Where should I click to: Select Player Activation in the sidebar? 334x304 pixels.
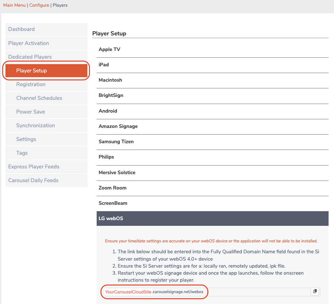point(46,43)
